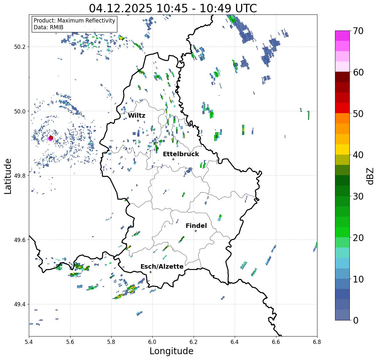
Task: Click the 6.2 longitude tick label
Action: [194, 342]
